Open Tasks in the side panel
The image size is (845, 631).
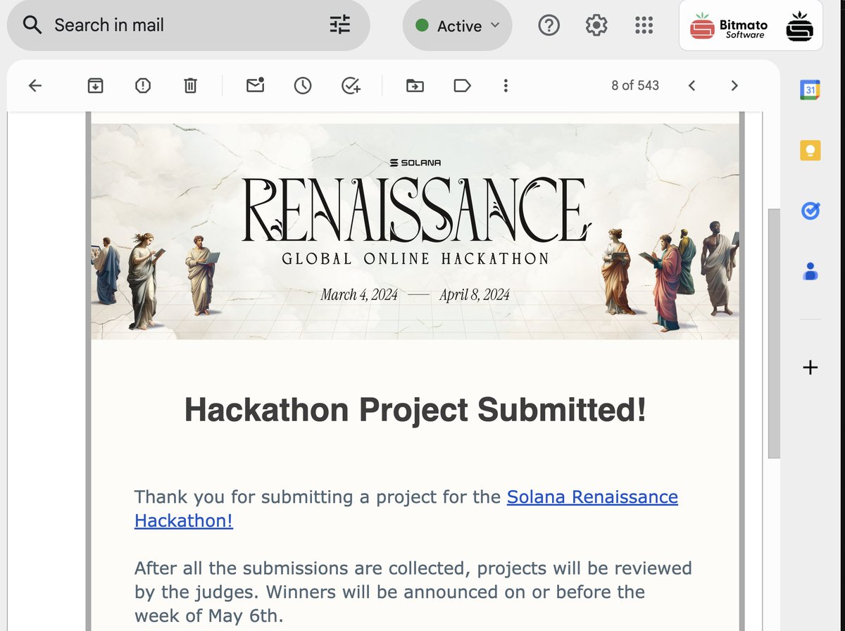[810, 210]
